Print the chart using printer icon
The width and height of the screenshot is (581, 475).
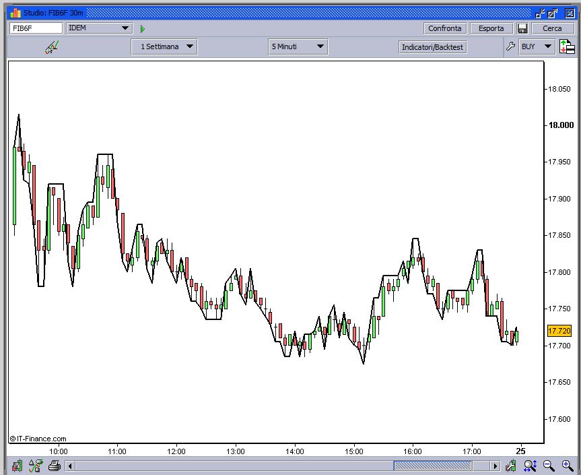pos(55,466)
